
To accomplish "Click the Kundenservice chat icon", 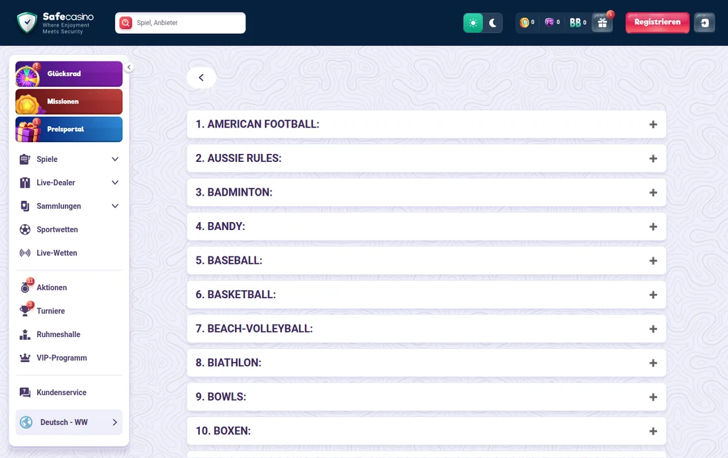I will point(25,392).
